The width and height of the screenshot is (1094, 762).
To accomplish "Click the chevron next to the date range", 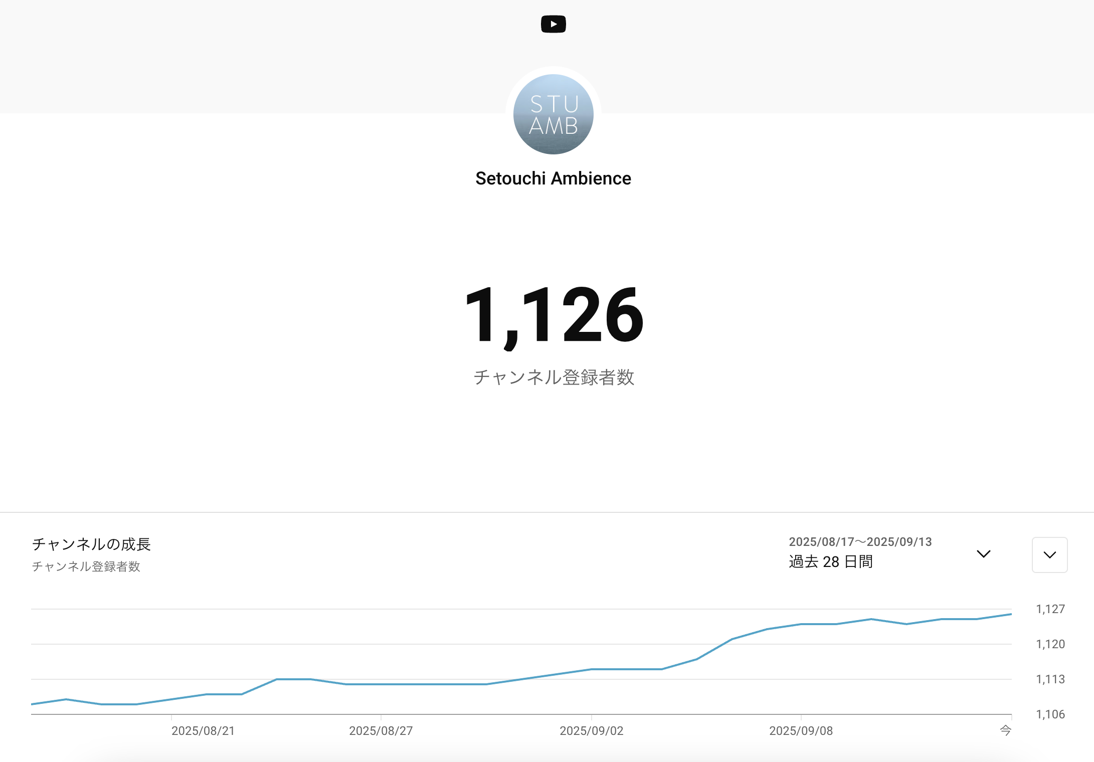I will 983,554.
